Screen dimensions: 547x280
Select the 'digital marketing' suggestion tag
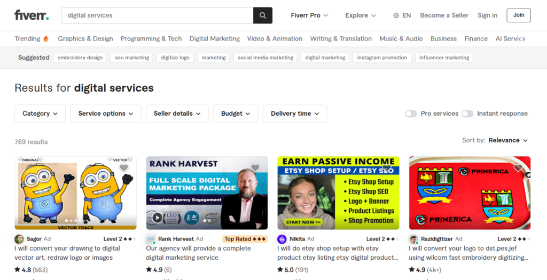click(x=325, y=58)
